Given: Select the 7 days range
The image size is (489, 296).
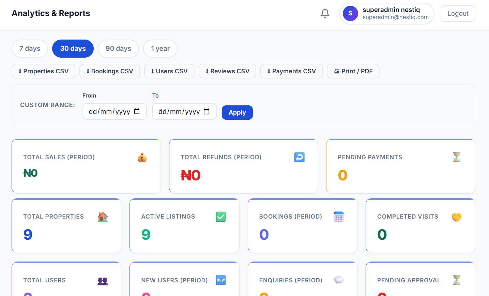Looking at the screenshot, I should (x=30, y=48).
